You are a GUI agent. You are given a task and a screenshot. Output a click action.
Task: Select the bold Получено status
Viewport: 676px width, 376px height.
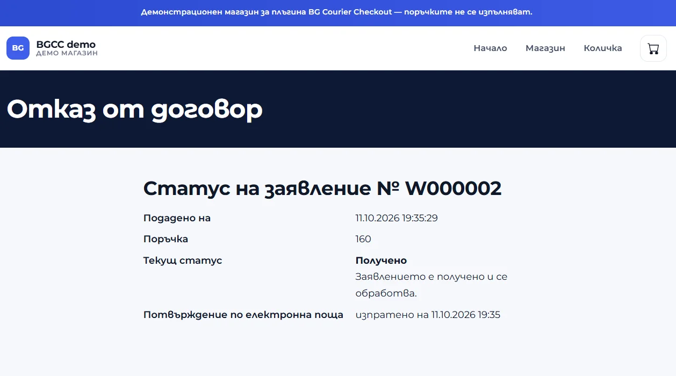coord(381,261)
